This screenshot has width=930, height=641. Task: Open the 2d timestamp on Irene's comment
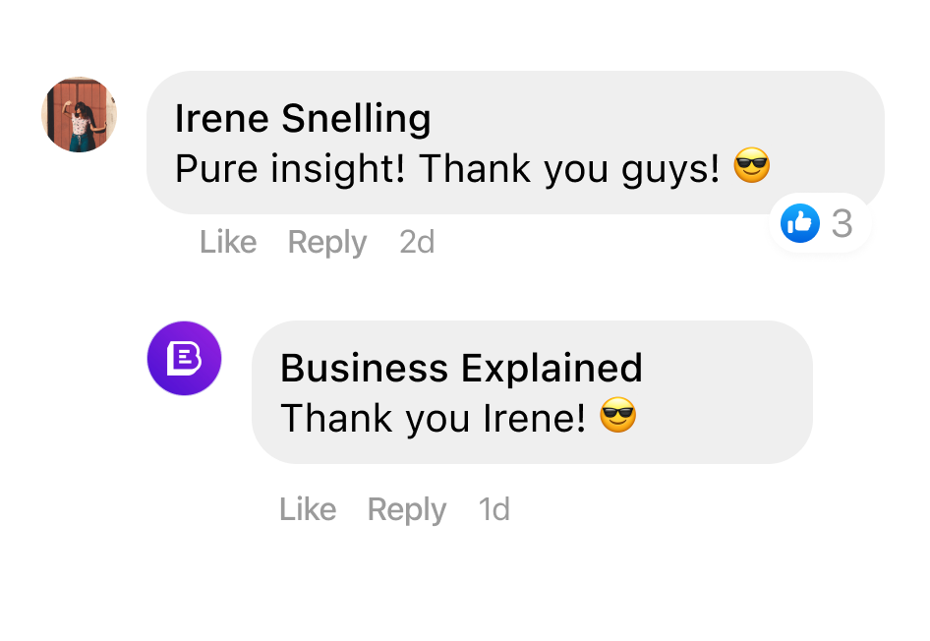pos(417,242)
